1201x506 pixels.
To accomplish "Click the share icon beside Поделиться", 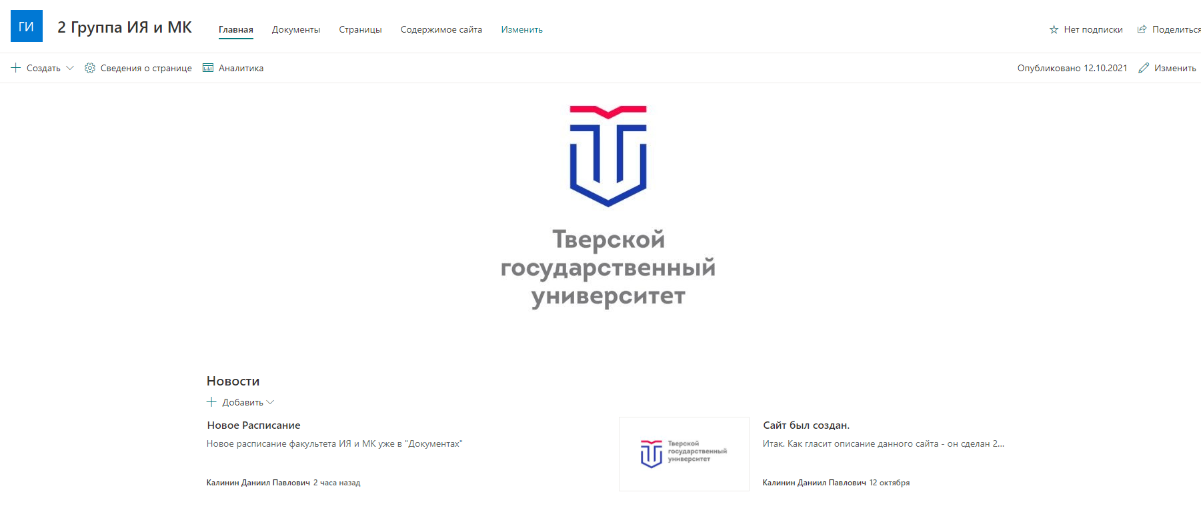I will (x=1142, y=29).
